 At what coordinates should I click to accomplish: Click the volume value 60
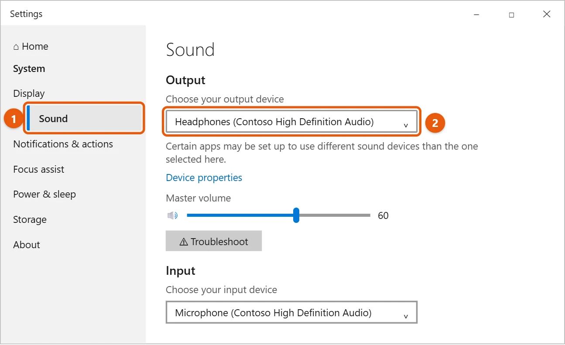click(383, 215)
